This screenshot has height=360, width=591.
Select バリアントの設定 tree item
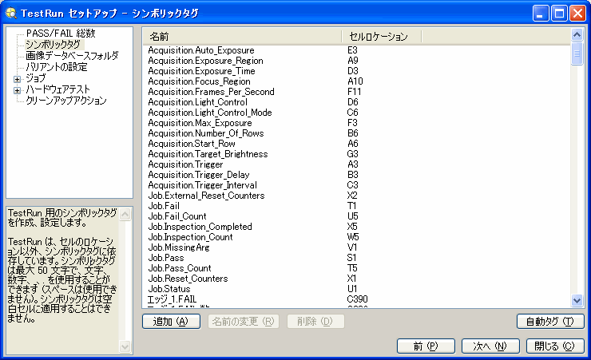pos(57,67)
